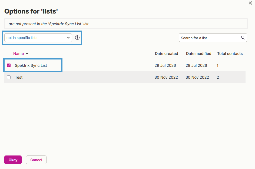Image resolution: width=255 pixels, height=169 pixels.
Task: Sort by the Name column header
Action: (19, 54)
